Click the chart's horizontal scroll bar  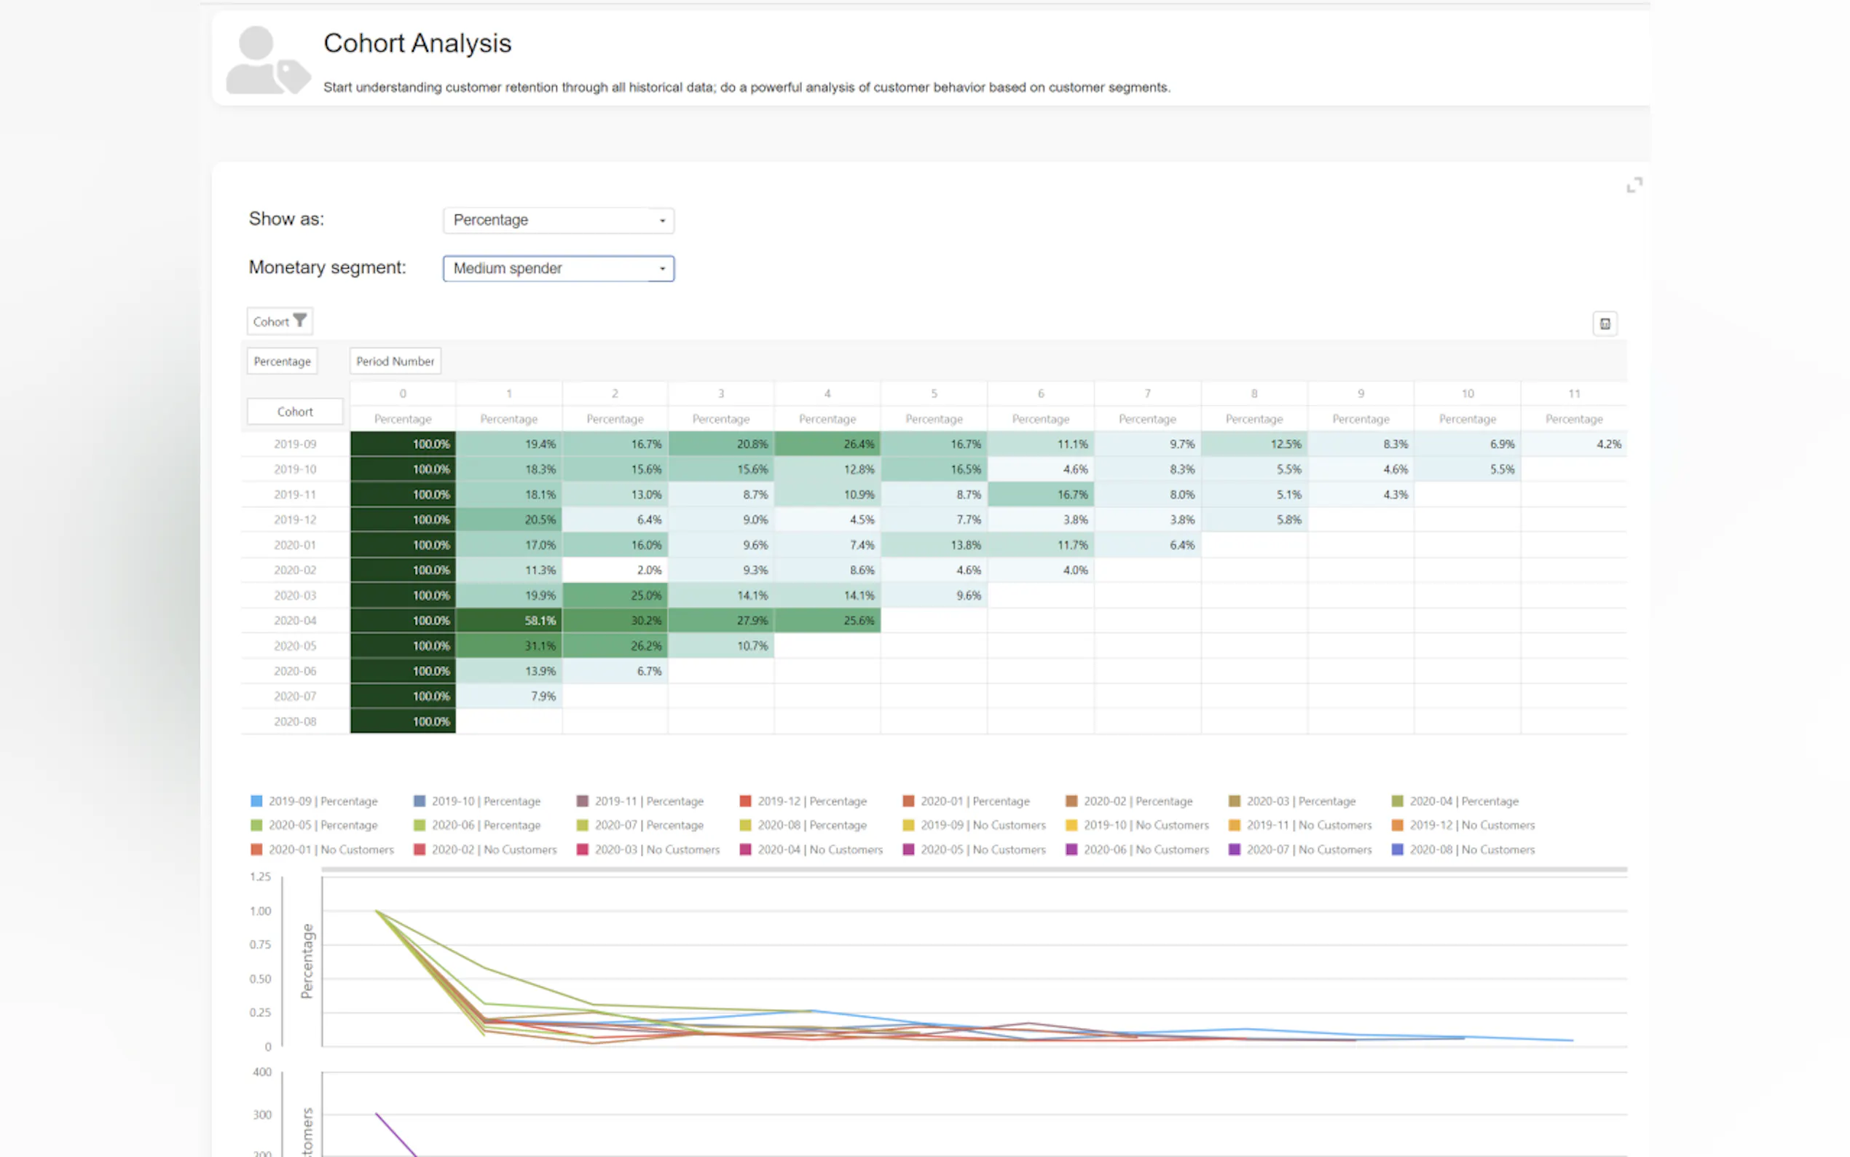click(x=974, y=869)
